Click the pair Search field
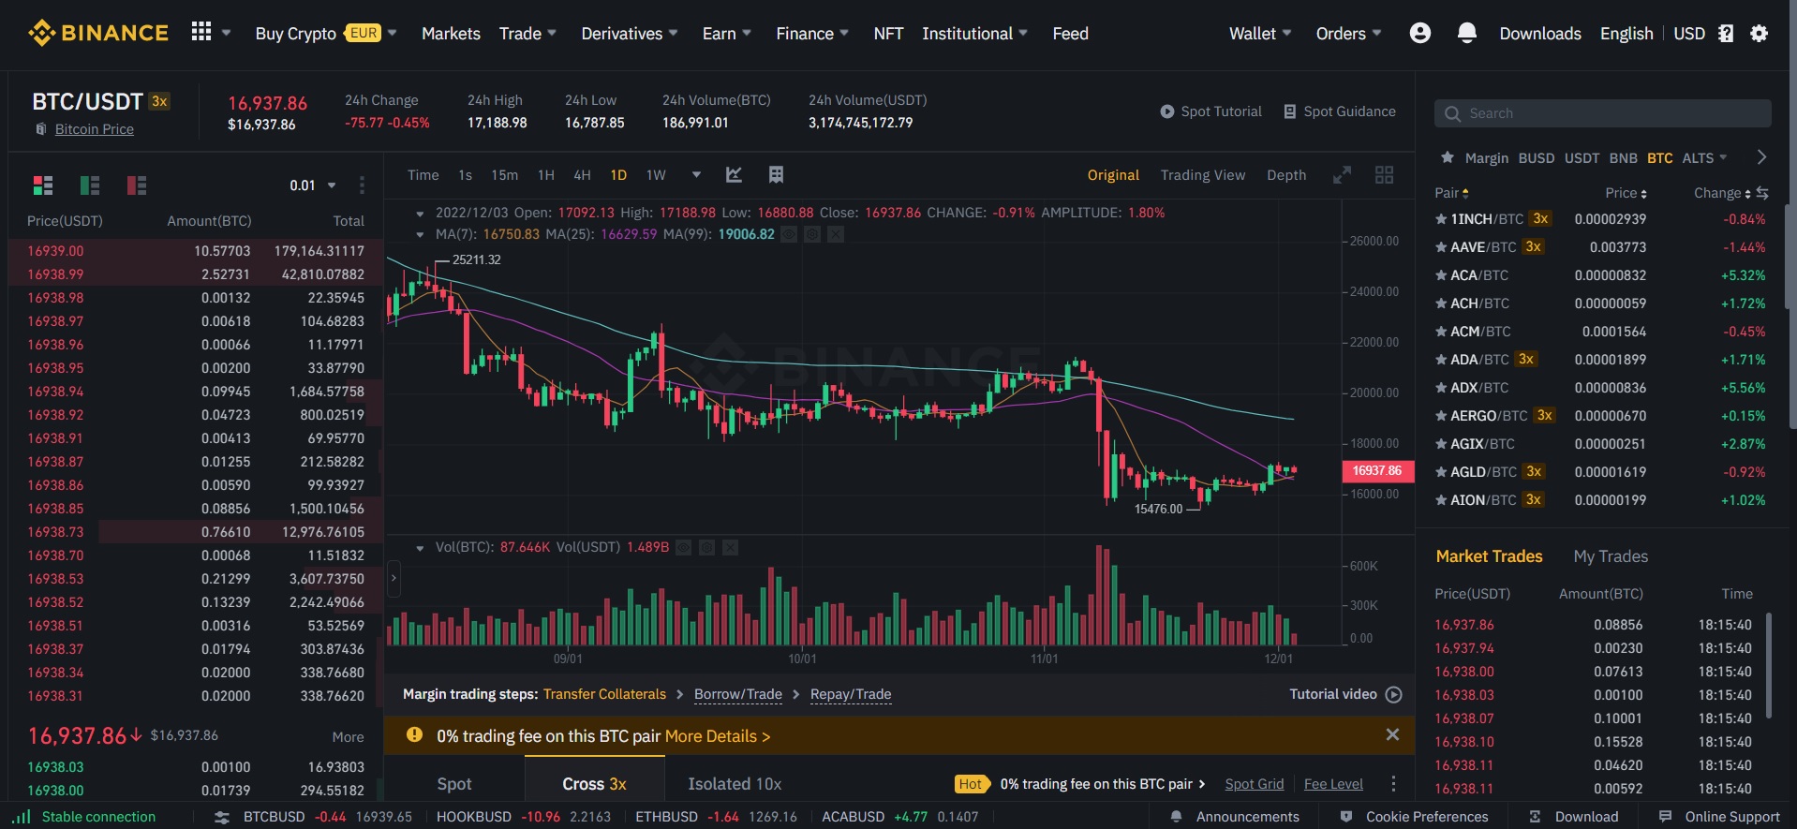Image resolution: width=1797 pixels, height=829 pixels. coord(1602,113)
